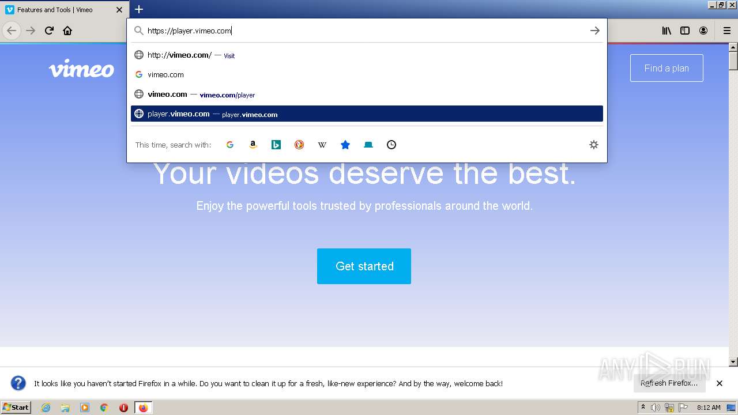Show hidden system tray icons

click(643, 408)
